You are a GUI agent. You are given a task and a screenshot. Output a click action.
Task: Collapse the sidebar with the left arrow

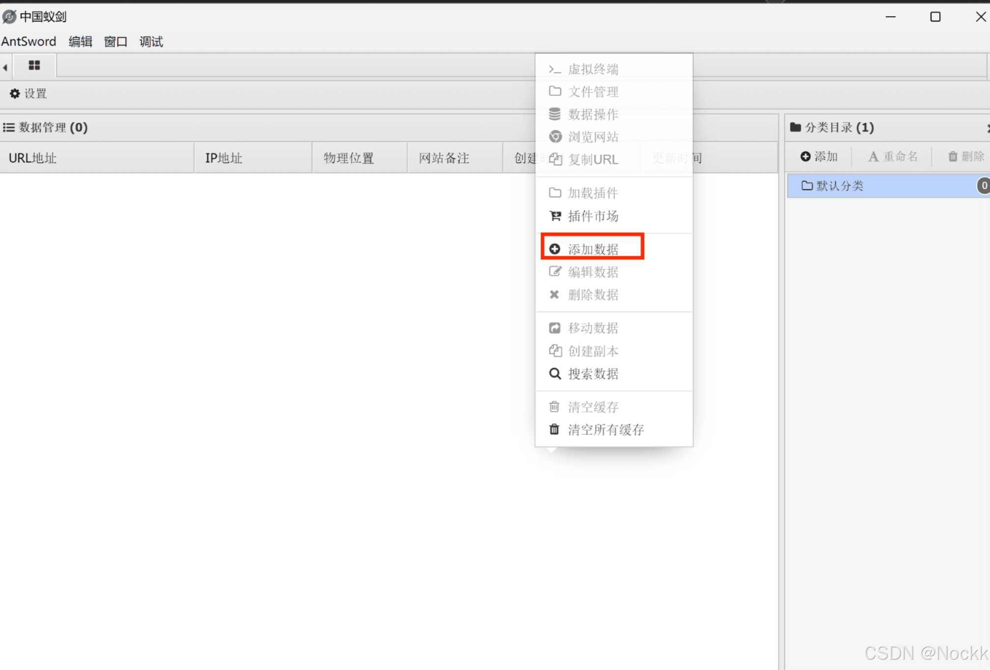[5, 66]
